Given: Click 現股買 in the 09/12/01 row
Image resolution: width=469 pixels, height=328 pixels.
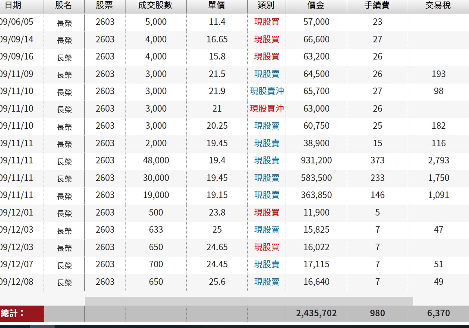Looking at the screenshot, I should click(267, 213).
